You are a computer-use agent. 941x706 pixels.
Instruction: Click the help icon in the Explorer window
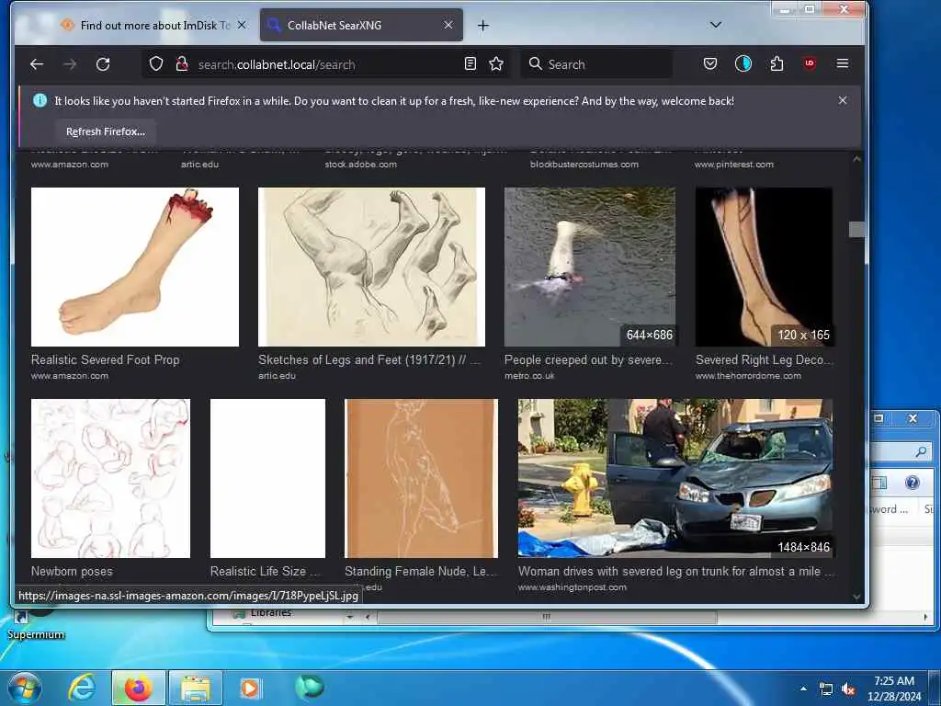(x=913, y=482)
